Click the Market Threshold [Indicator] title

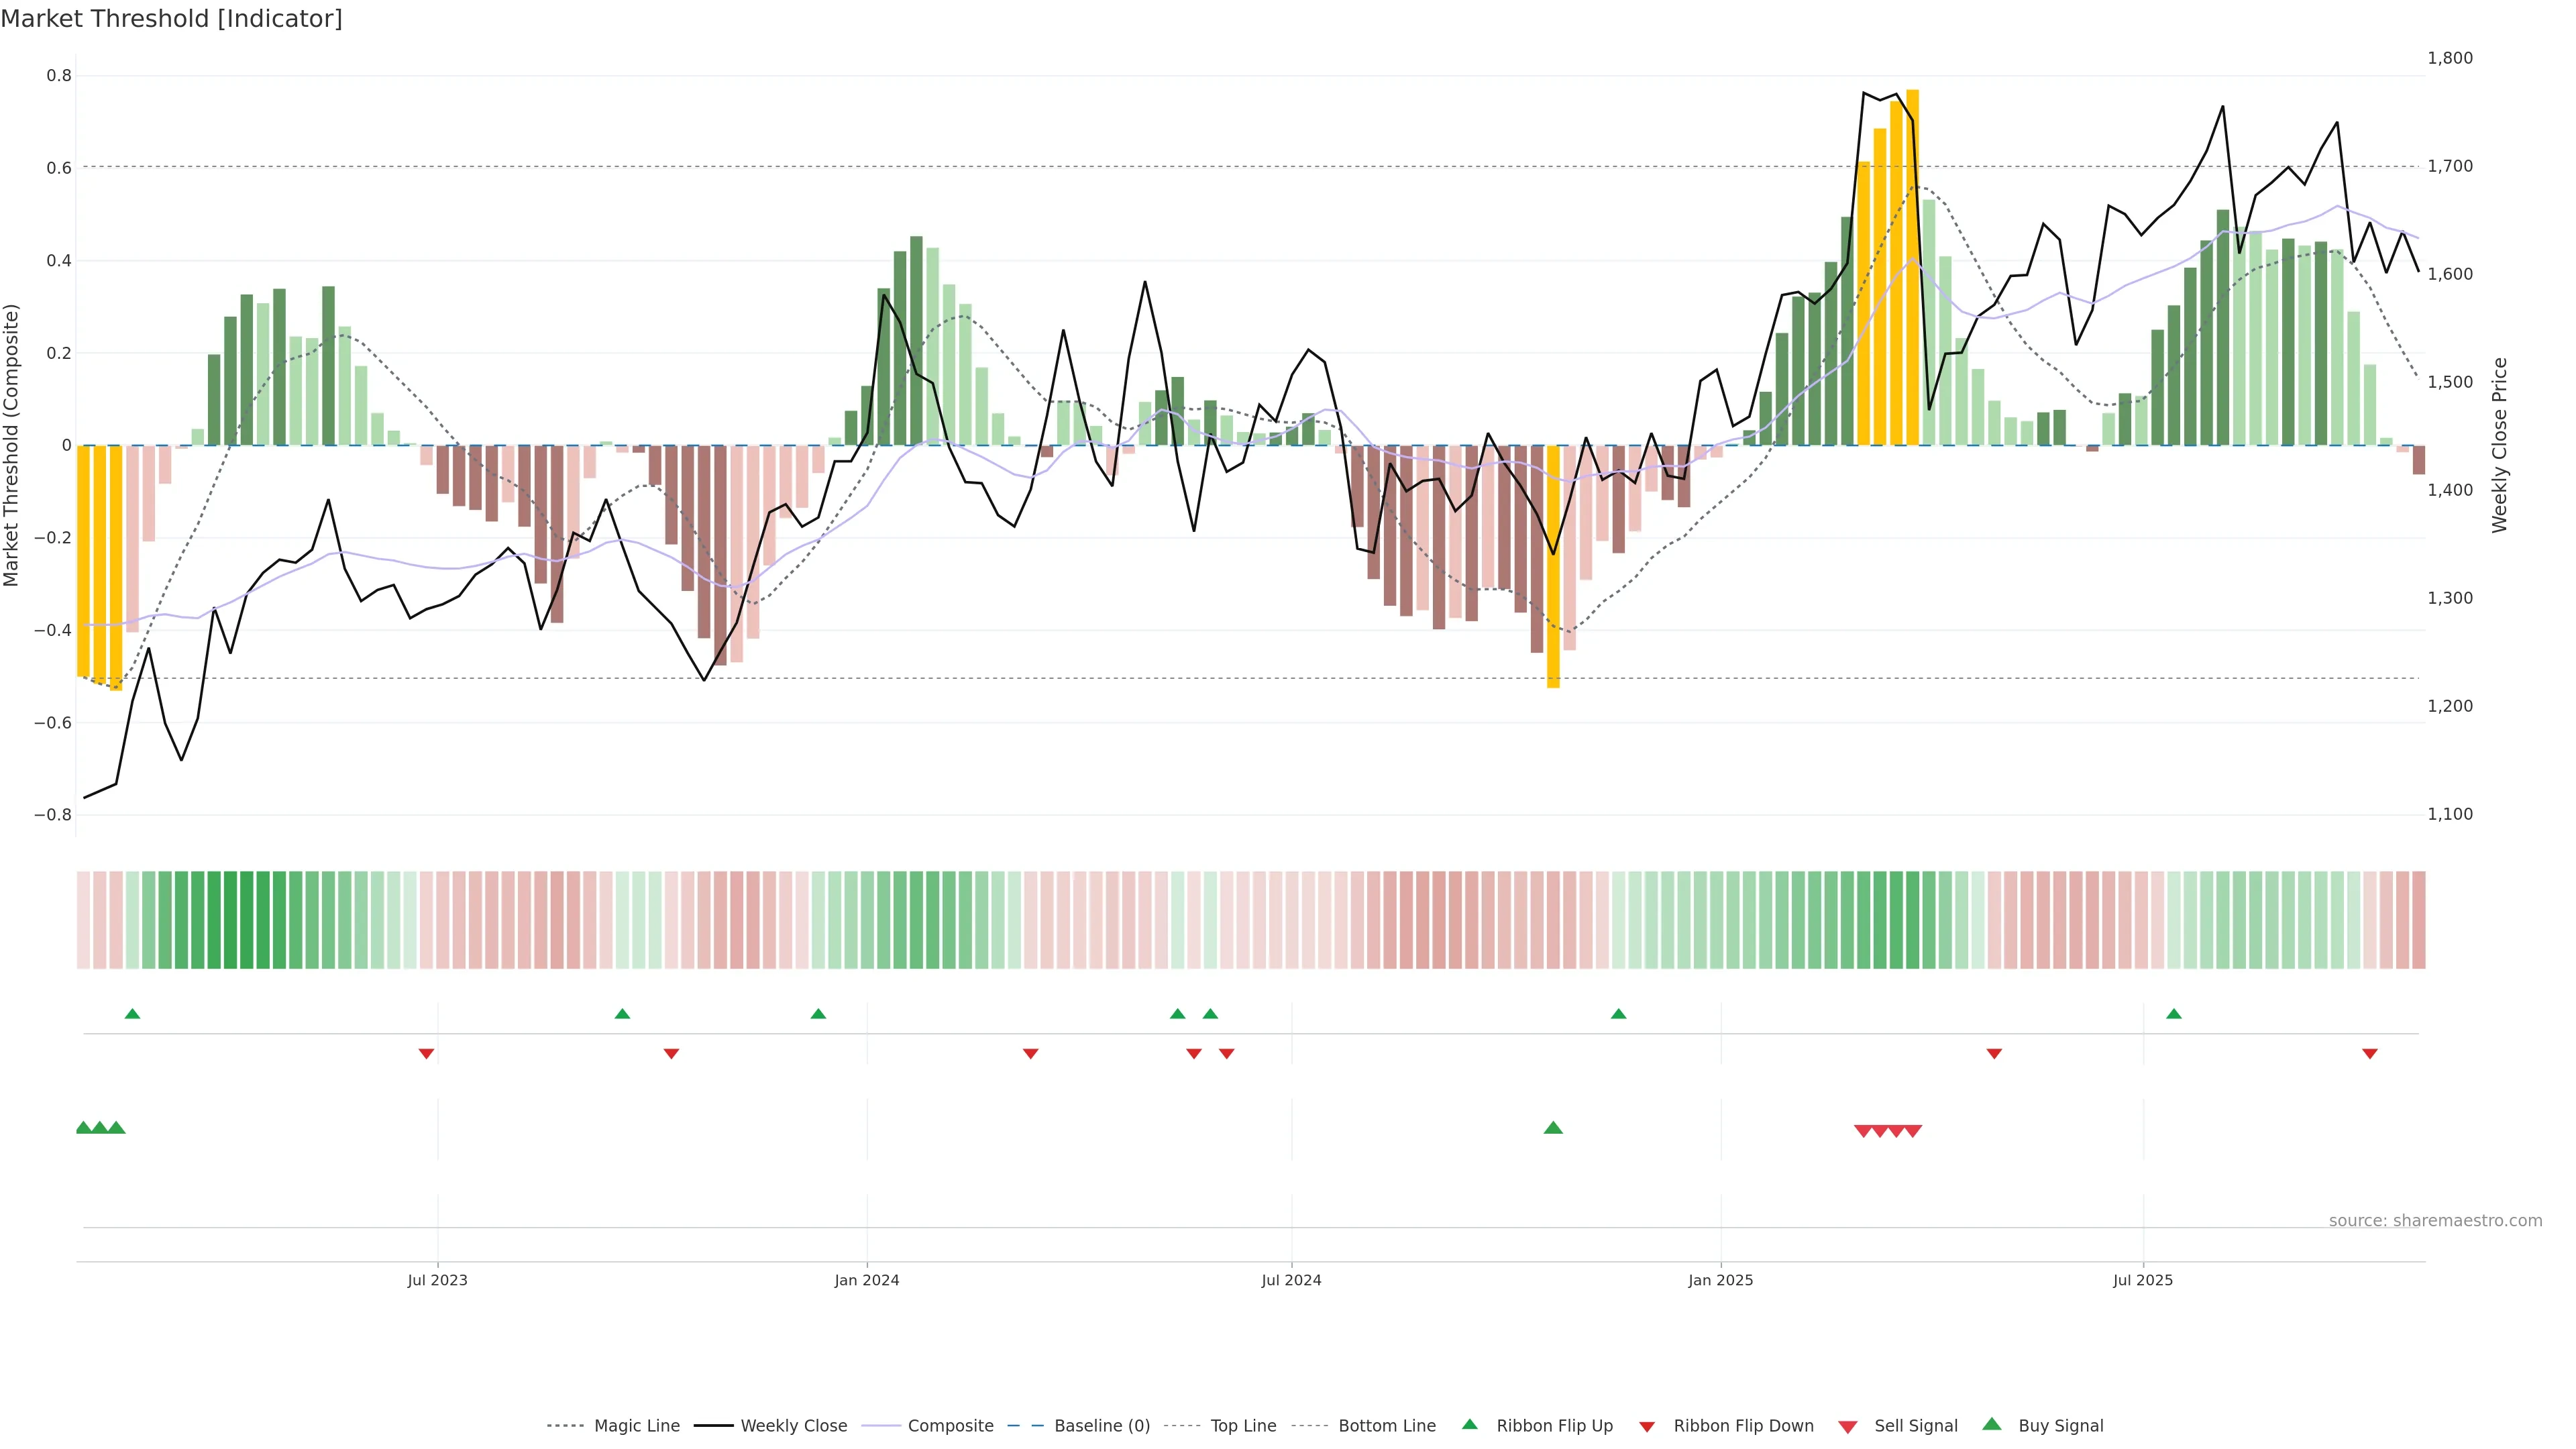pyautogui.click(x=171, y=19)
